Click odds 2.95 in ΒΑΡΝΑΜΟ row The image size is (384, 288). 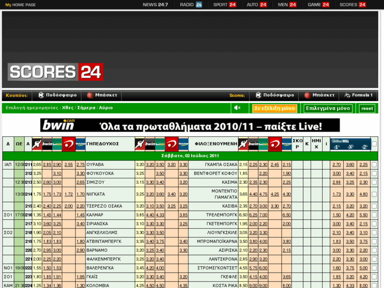(47, 250)
